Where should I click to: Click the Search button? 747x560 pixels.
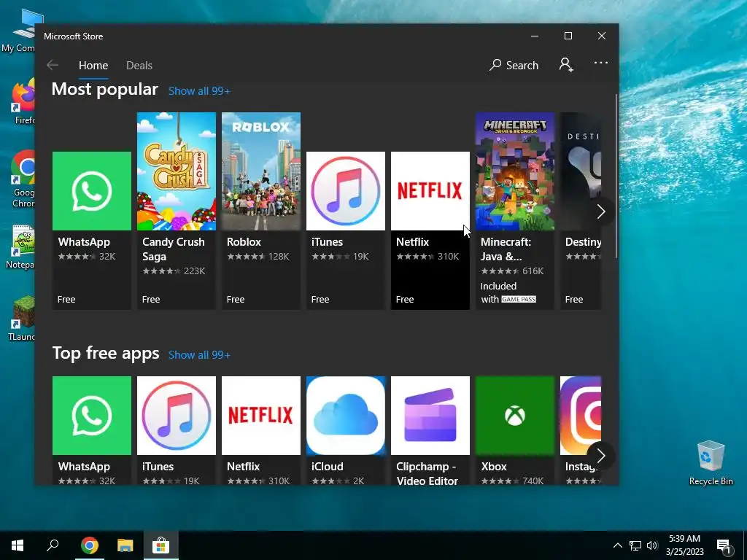coord(514,65)
